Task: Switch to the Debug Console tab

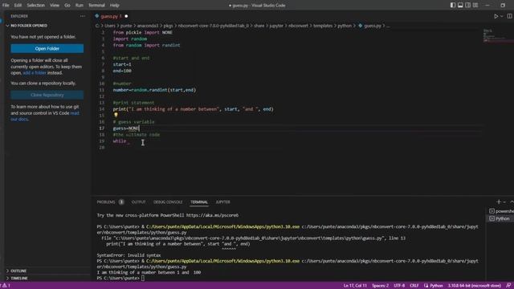Action: (x=168, y=202)
